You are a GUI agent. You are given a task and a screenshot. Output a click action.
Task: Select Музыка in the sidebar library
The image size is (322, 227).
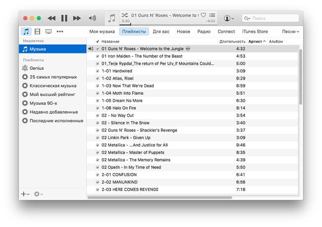53,49
